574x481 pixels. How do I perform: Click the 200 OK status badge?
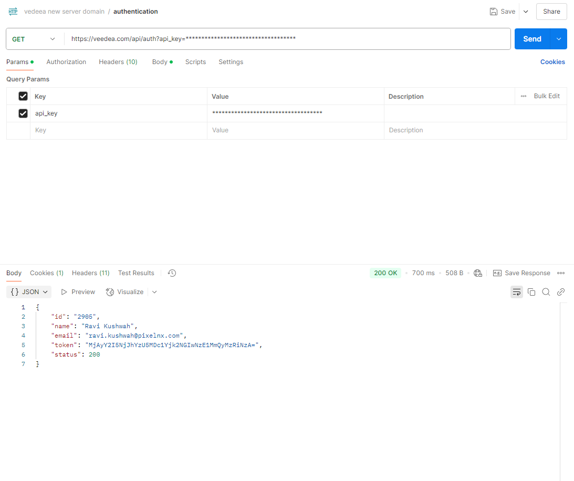(385, 273)
